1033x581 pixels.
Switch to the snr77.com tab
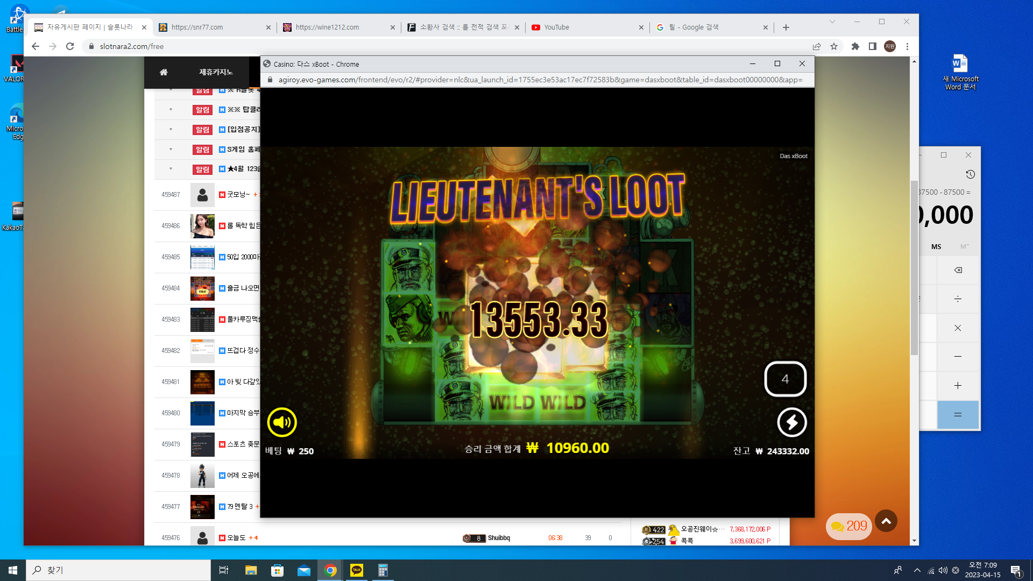[x=215, y=27]
